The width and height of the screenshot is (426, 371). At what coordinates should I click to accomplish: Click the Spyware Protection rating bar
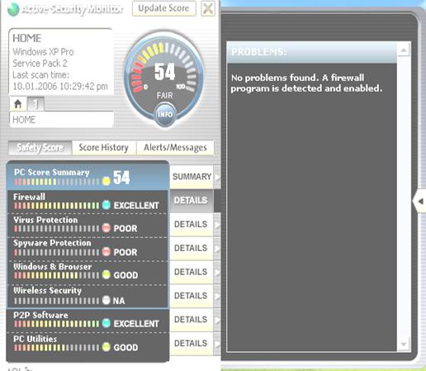(57, 252)
